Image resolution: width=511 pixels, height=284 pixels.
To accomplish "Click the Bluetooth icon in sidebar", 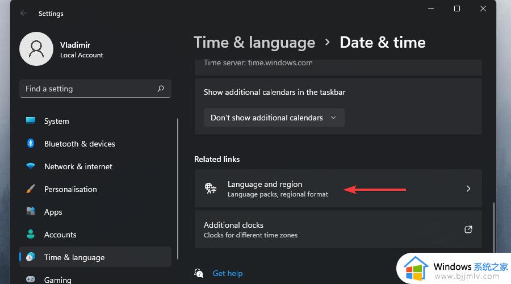I will (x=31, y=143).
